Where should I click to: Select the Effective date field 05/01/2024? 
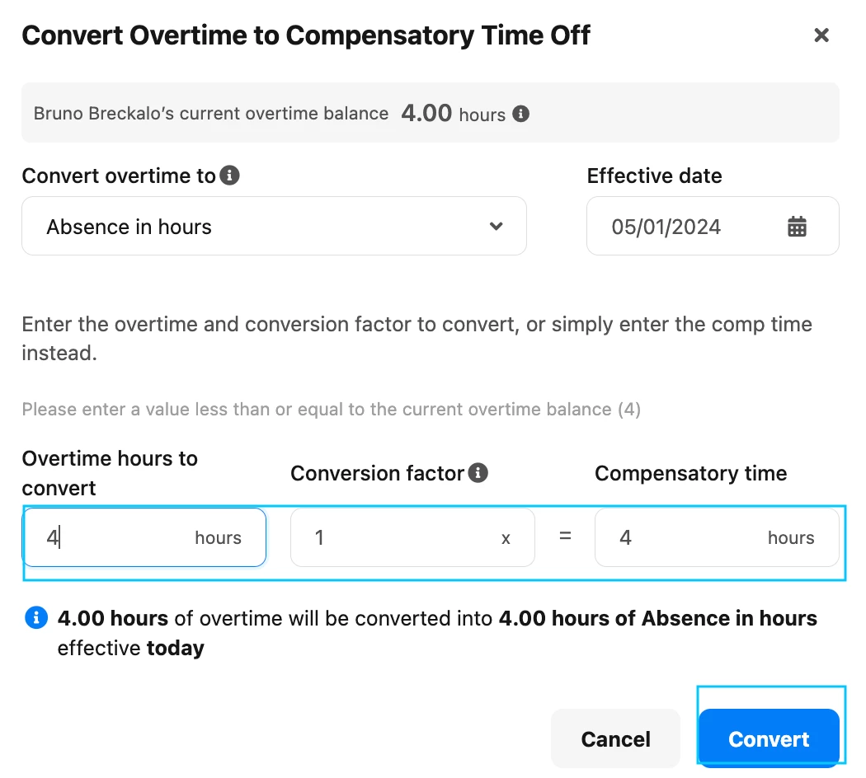tap(713, 226)
